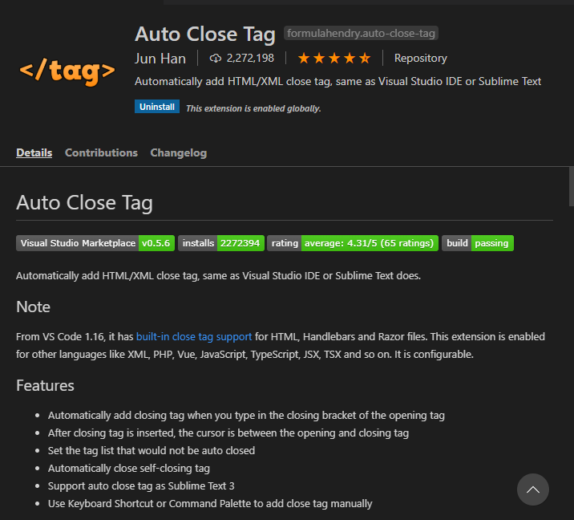
Task: Click the vertical scrollbar thumb on the right
Action: coord(571,187)
